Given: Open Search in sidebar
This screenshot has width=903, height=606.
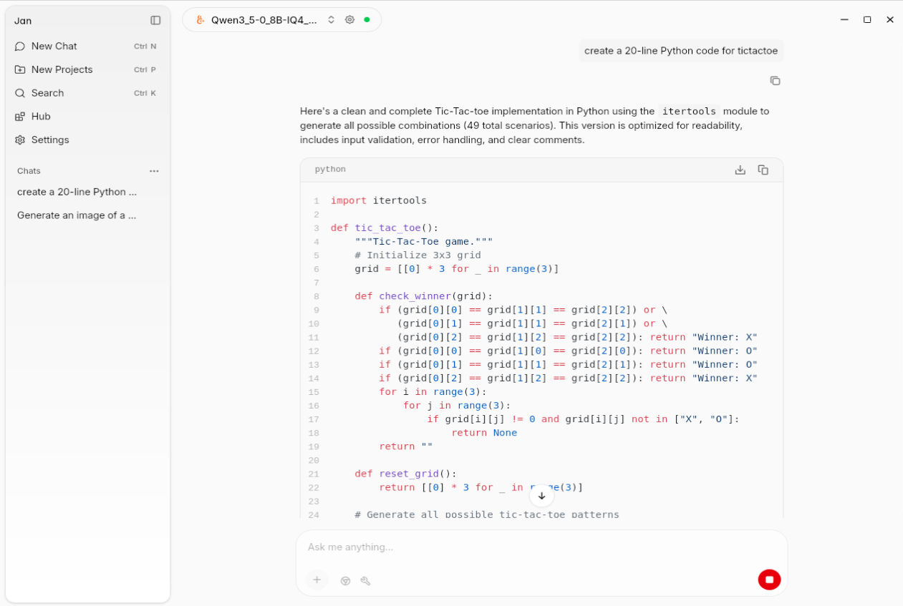Looking at the screenshot, I should 87,93.
